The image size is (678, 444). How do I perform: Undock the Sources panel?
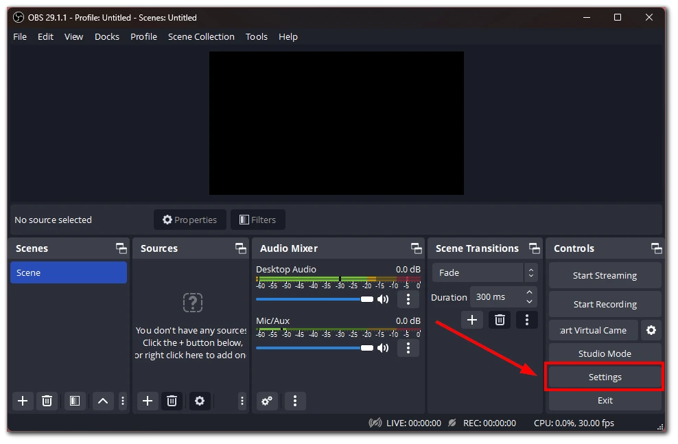pos(240,248)
